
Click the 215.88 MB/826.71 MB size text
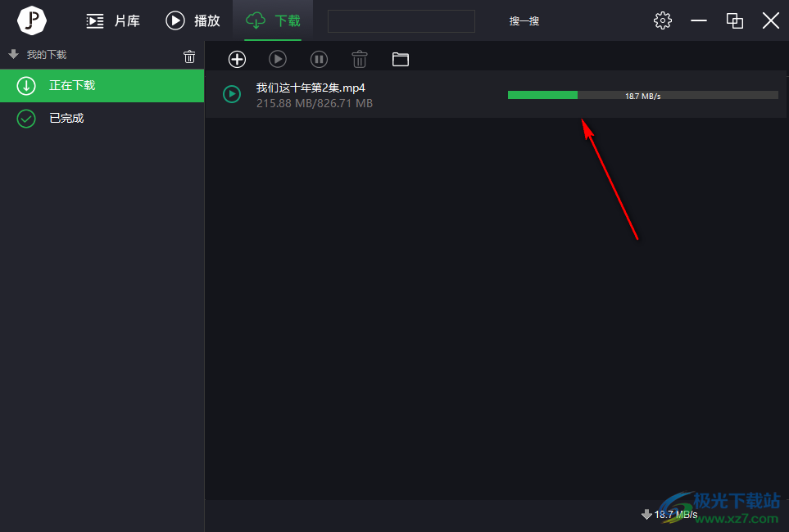(315, 103)
